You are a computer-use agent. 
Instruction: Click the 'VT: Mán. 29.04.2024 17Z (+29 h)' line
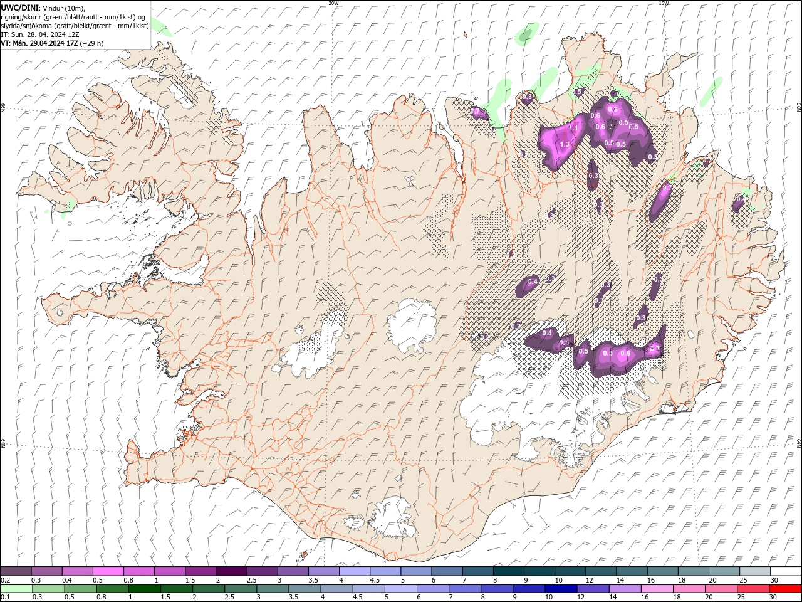coord(52,43)
